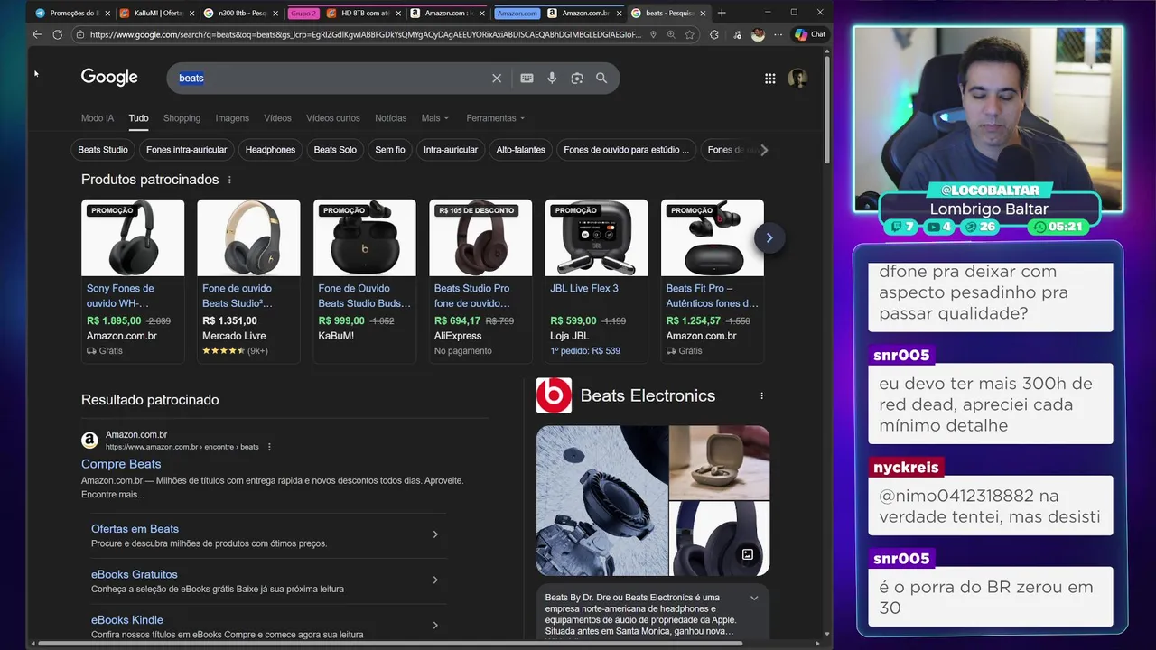Screen dimensions: 1156x650
Task: Open the Grupo 2 tab group label
Action: pyautogui.click(x=303, y=13)
